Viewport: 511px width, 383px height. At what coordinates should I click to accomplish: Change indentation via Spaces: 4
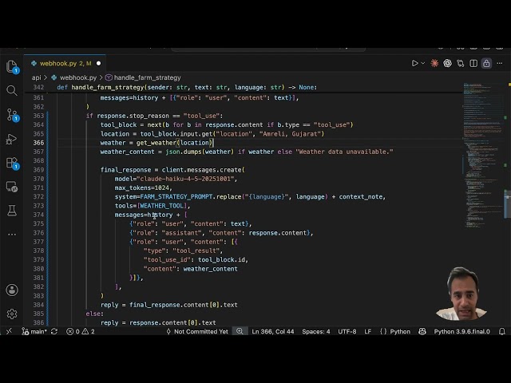coord(316,331)
